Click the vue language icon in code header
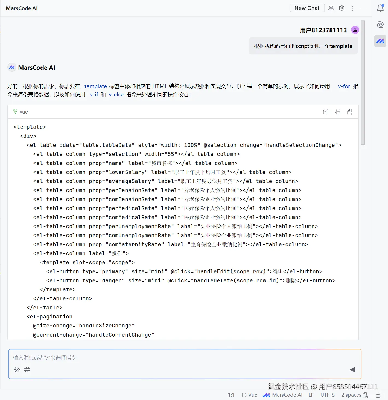The width and height of the screenshot is (388, 400). point(15,112)
